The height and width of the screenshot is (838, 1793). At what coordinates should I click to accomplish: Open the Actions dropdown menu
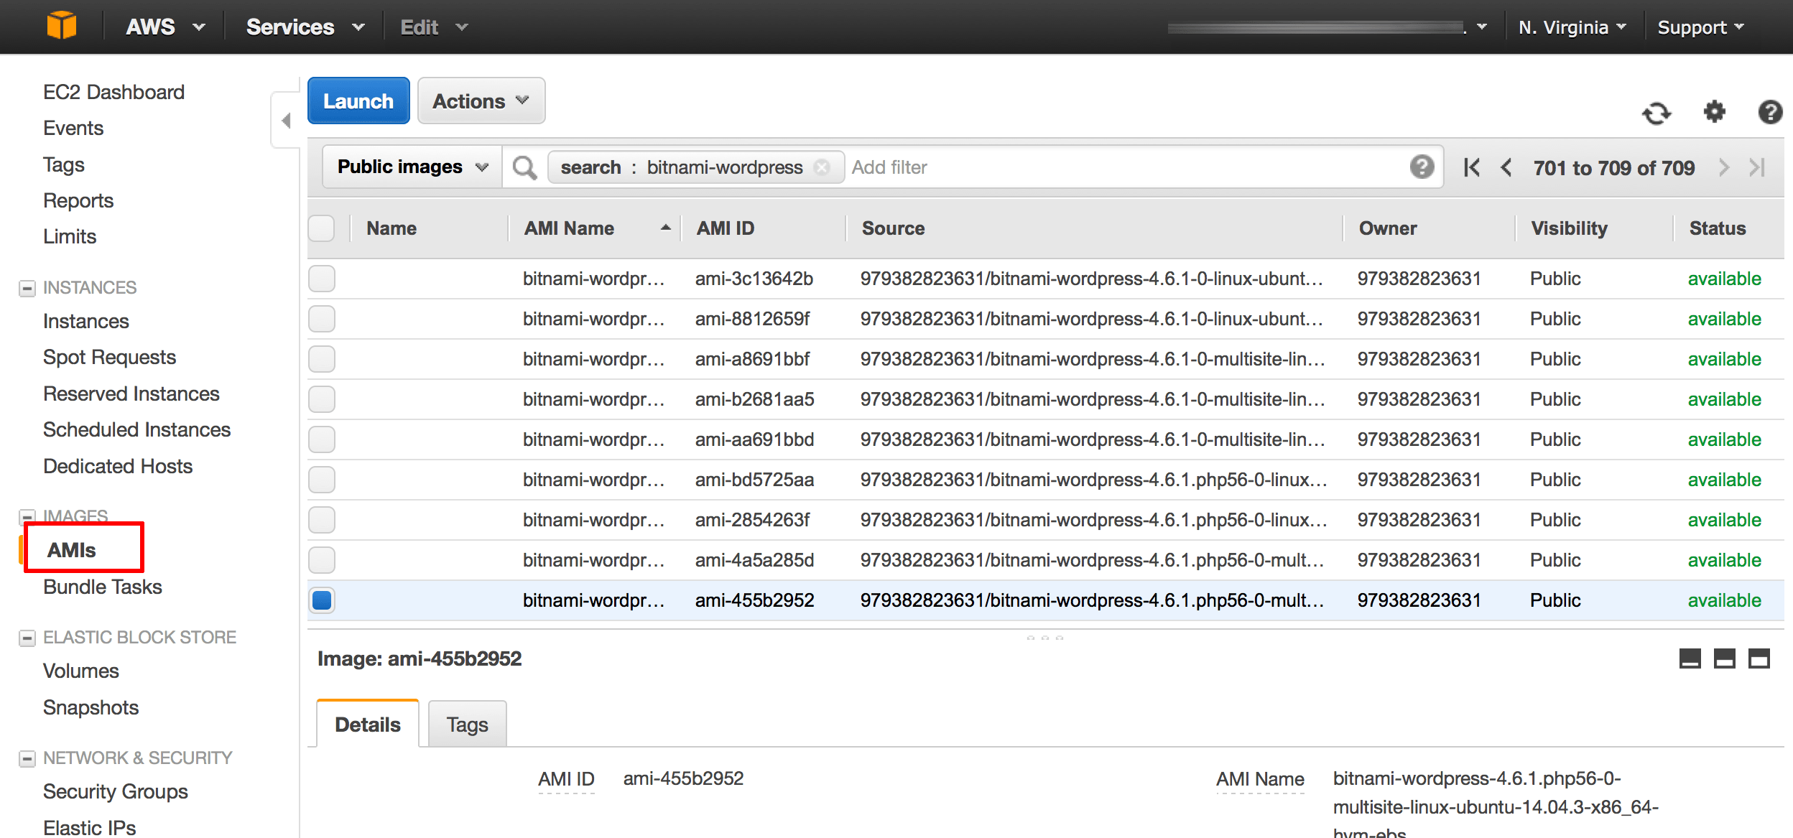click(x=481, y=101)
